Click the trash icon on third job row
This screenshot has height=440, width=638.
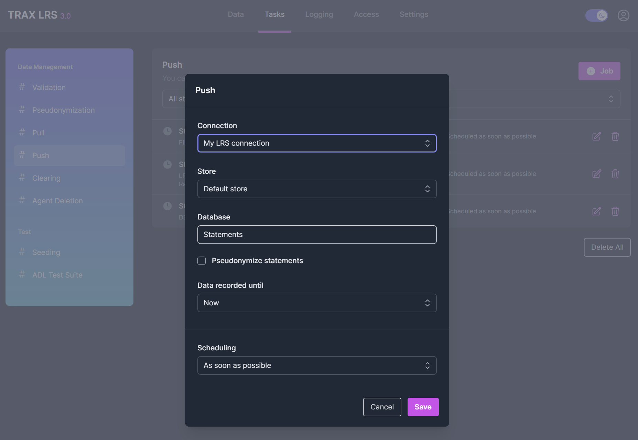click(615, 211)
